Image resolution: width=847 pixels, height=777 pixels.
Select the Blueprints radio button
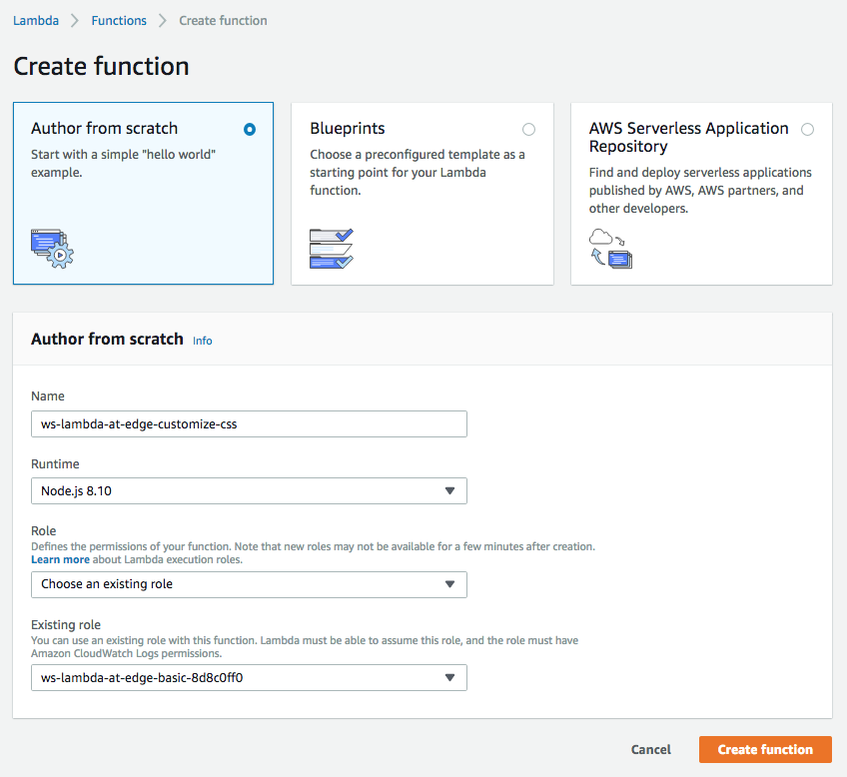pos(528,130)
